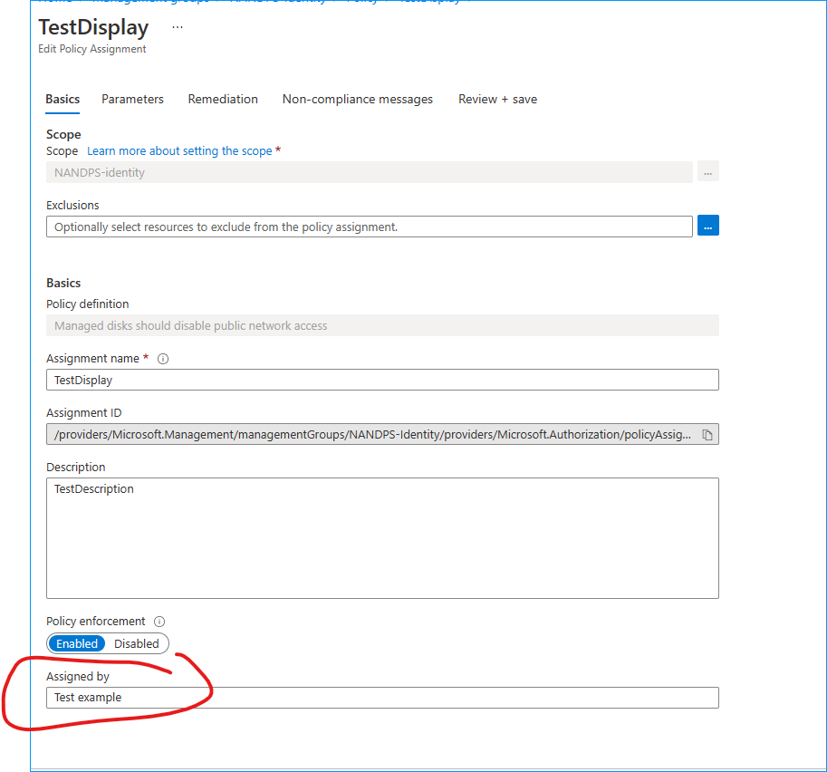Open the ellipsis menu next to TestDisplay

pyautogui.click(x=177, y=27)
